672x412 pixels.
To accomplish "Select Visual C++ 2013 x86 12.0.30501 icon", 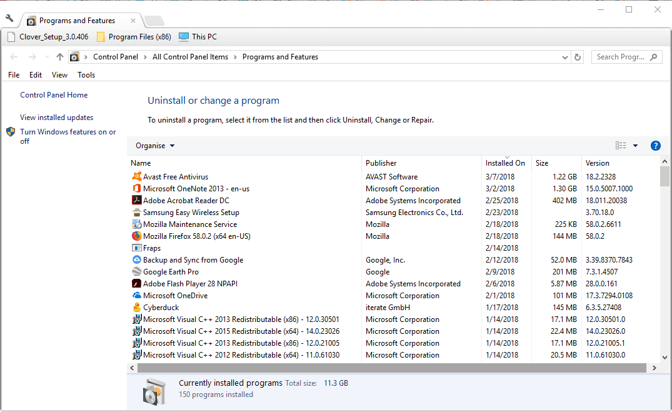I will [137, 319].
